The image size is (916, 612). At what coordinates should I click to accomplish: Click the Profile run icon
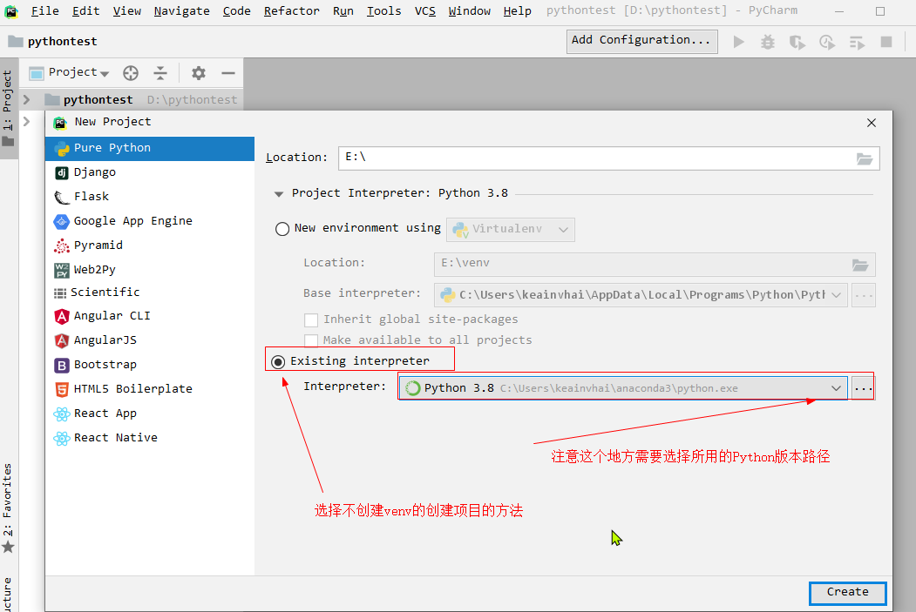[x=826, y=42]
